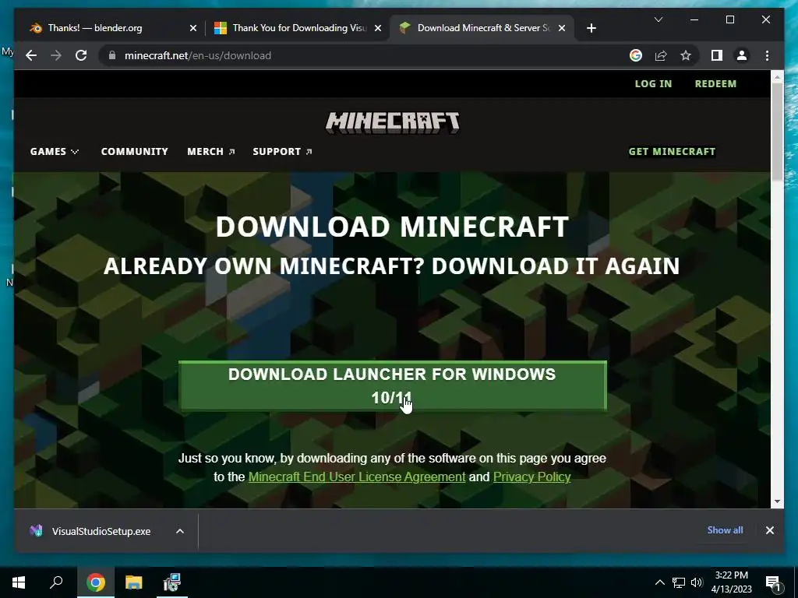
Task: Reload the Minecraft download page
Action: click(81, 55)
